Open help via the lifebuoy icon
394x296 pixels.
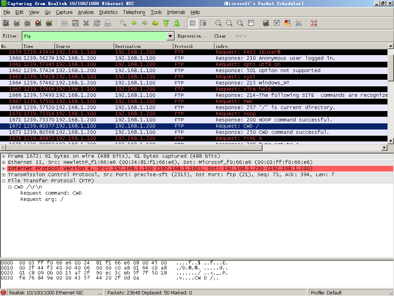pyautogui.click(x=314, y=23)
